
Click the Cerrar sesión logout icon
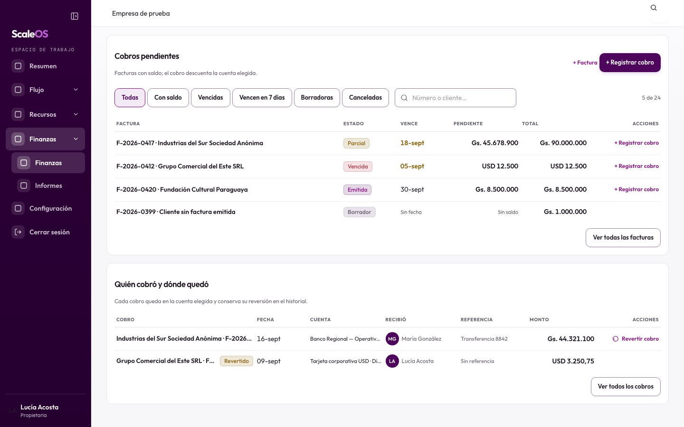[18, 232]
